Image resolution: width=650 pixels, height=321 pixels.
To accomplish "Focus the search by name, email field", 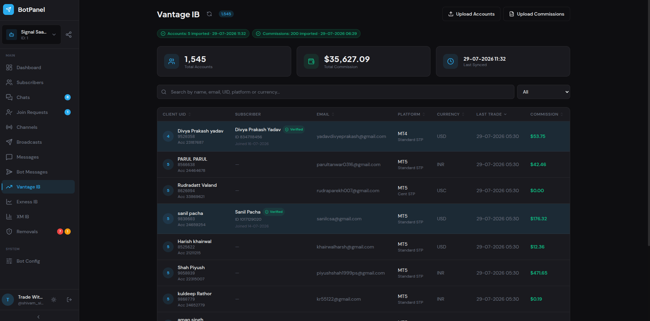I will pos(335,92).
